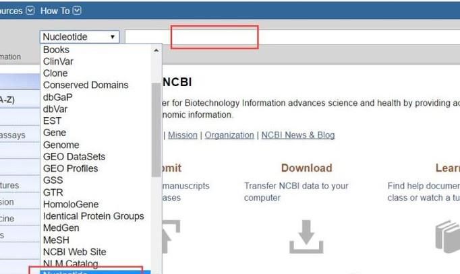Open the Nucleotide database selector
Screen dimensions: 460x274
pyautogui.click(x=80, y=37)
